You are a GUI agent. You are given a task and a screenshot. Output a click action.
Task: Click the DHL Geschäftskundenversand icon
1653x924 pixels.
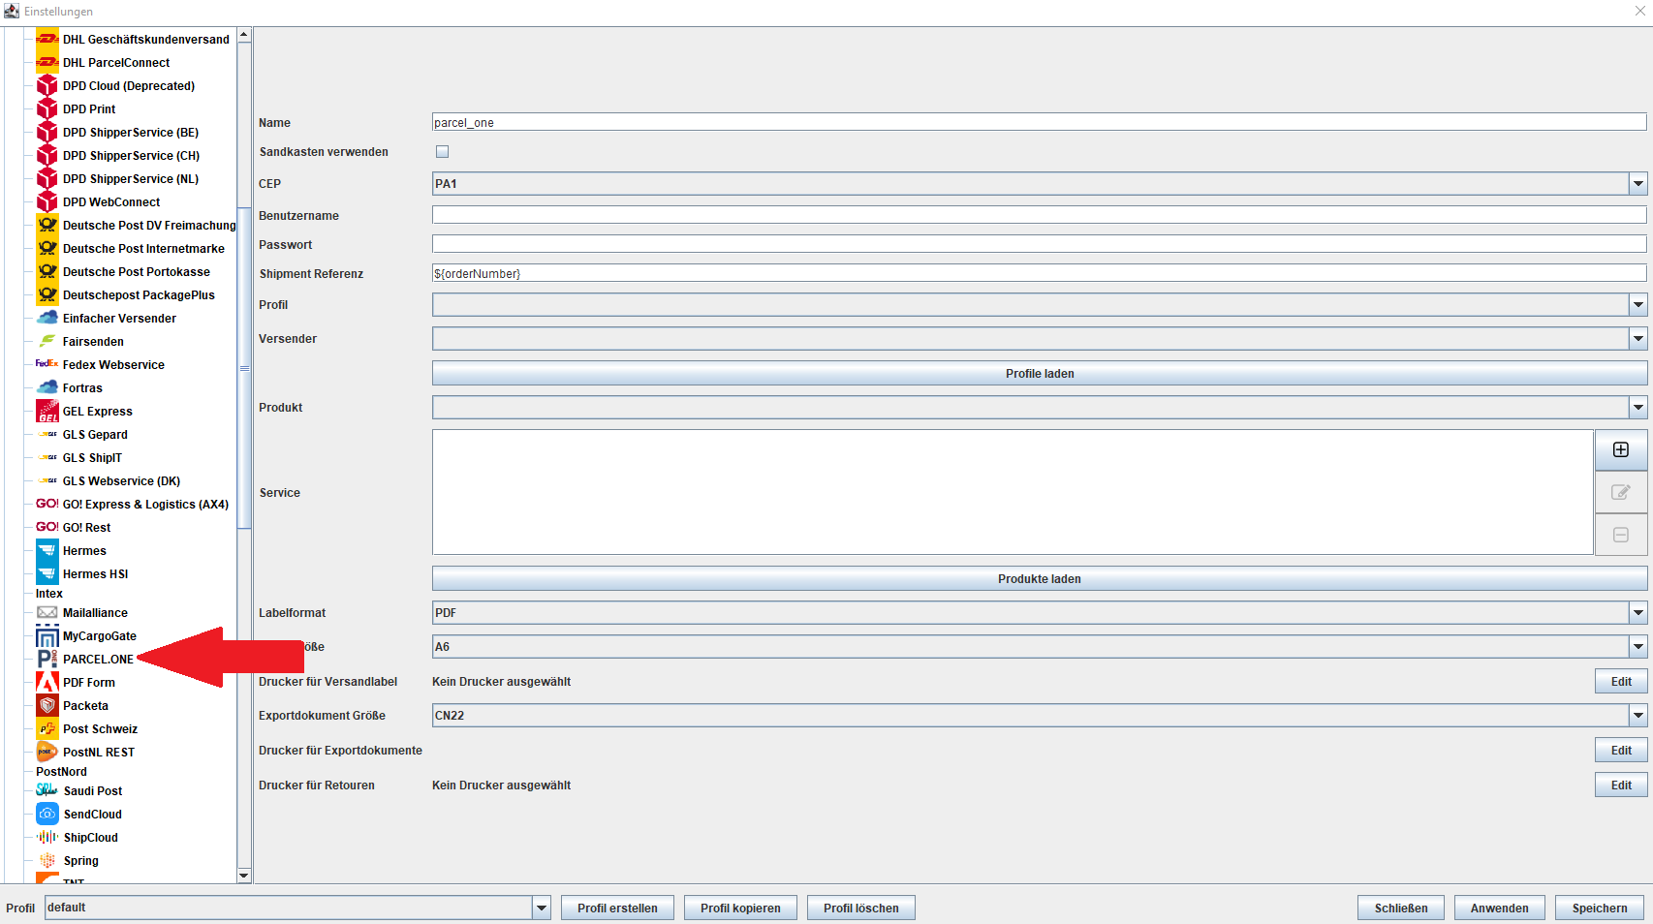(x=47, y=39)
